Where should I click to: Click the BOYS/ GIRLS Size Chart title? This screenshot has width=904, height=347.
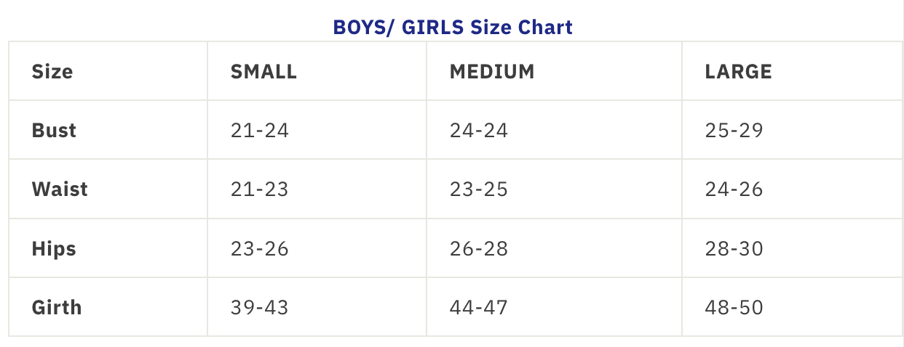point(452,28)
